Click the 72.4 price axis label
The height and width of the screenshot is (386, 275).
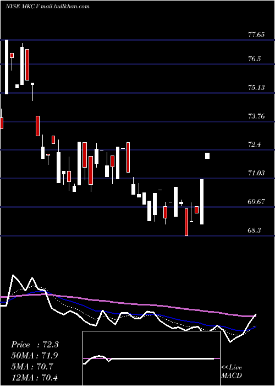[255, 144]
